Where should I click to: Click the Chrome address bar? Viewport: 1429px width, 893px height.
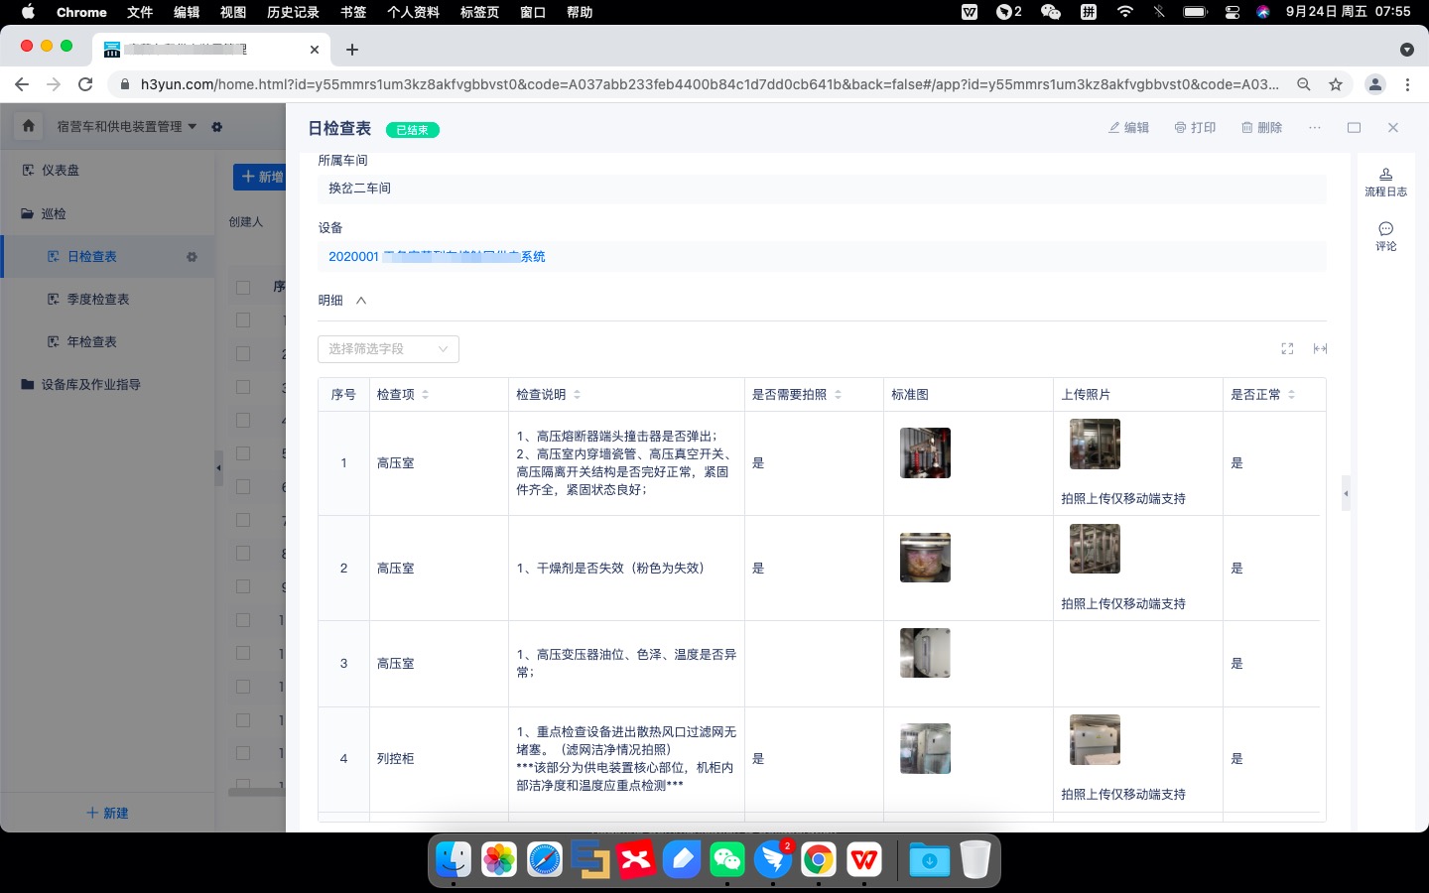tap(709, 84)
